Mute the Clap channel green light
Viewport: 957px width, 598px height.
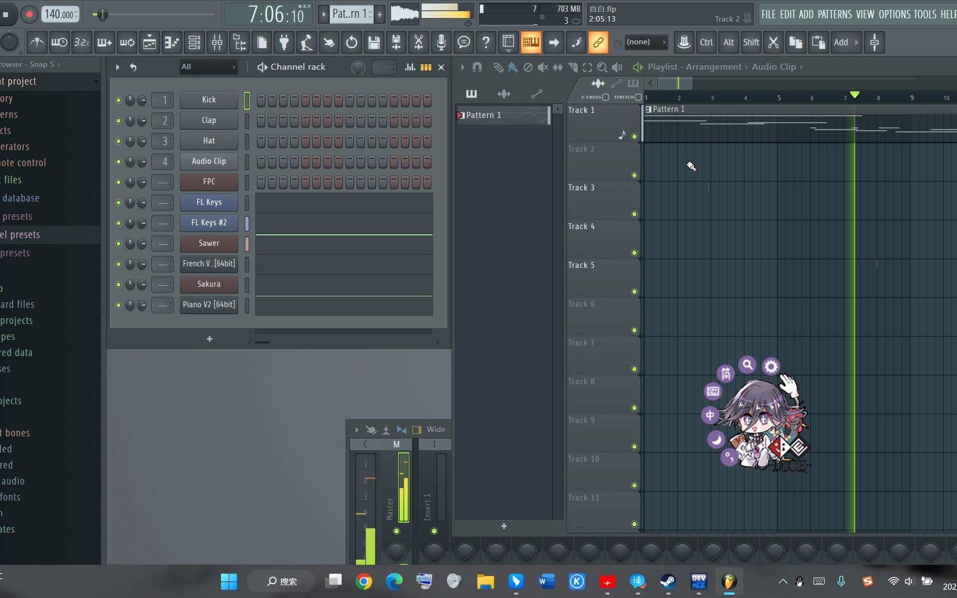118,121
